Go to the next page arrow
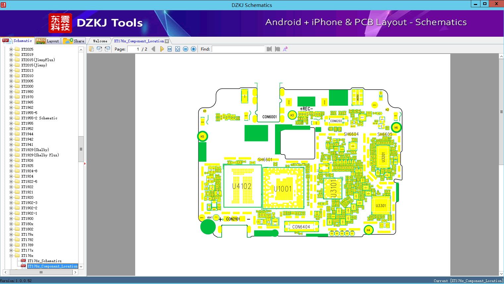The image size is (504, 284). [x=162, y=49]
